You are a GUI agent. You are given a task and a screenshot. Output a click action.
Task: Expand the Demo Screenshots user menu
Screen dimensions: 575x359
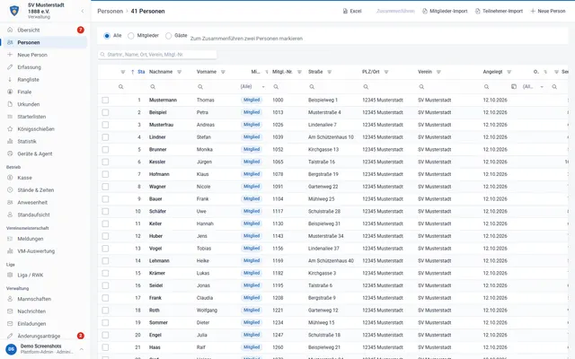82,349
